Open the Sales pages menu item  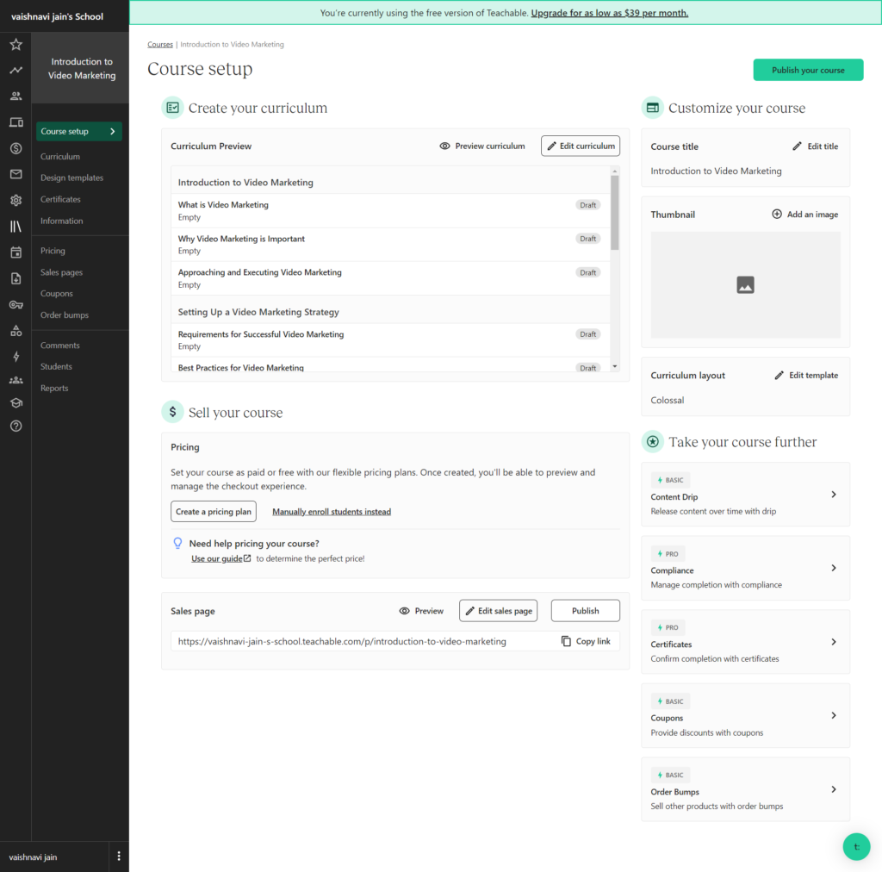pos(61,272)
